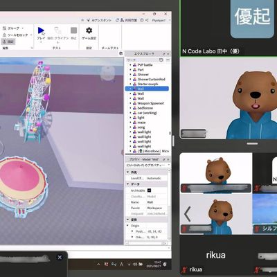This screenshot has width=277, height=277.
Task: Open the taskbar notification center icon
Action: tap(165, 265)
